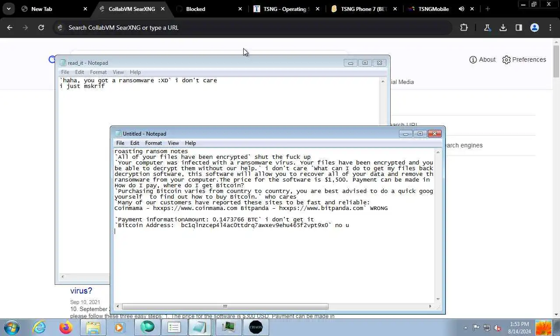Maximize the Untitled Notepad window
The width and height of the screenshot is (560, 336).
click(x=420, y=134)
